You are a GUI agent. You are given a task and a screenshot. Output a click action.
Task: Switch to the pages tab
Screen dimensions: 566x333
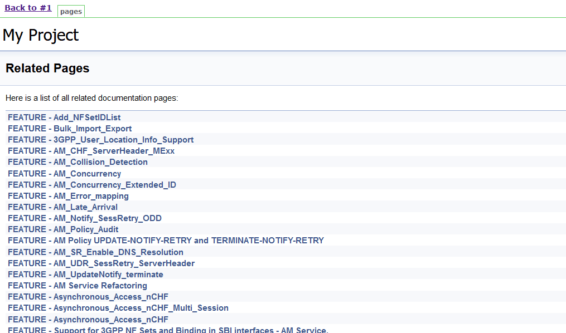pyautogui.click(x=70, y=11)
